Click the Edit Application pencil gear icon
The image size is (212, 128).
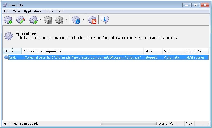[21, 20]
